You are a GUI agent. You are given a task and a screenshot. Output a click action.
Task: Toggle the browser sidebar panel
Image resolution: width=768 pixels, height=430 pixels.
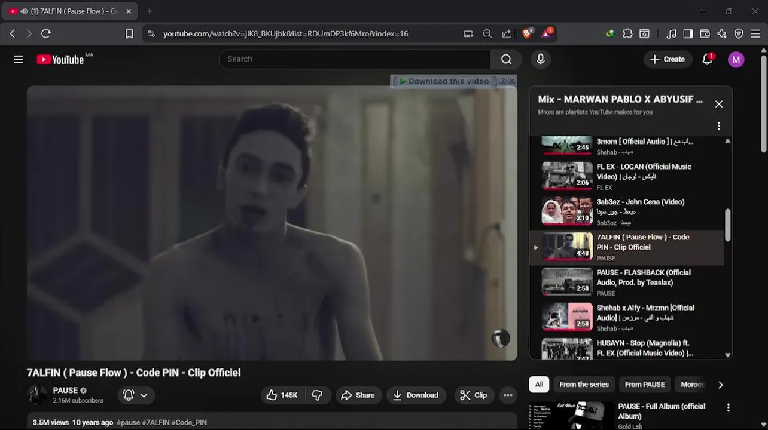point(688,34)
